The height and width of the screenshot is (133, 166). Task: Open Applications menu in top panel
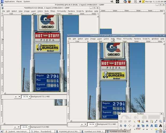(10, 2)
